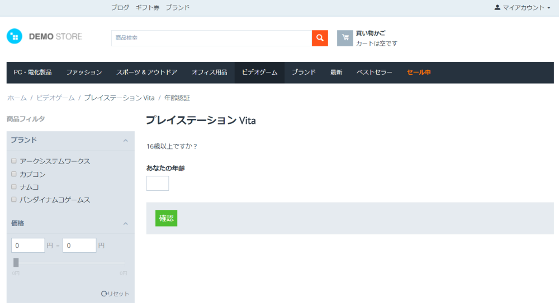Click the price range slider handle

tap(16, 262)
